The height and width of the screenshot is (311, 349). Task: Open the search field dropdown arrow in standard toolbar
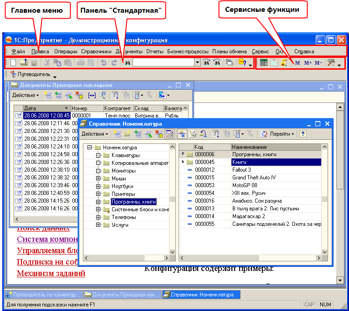(197, 62)
